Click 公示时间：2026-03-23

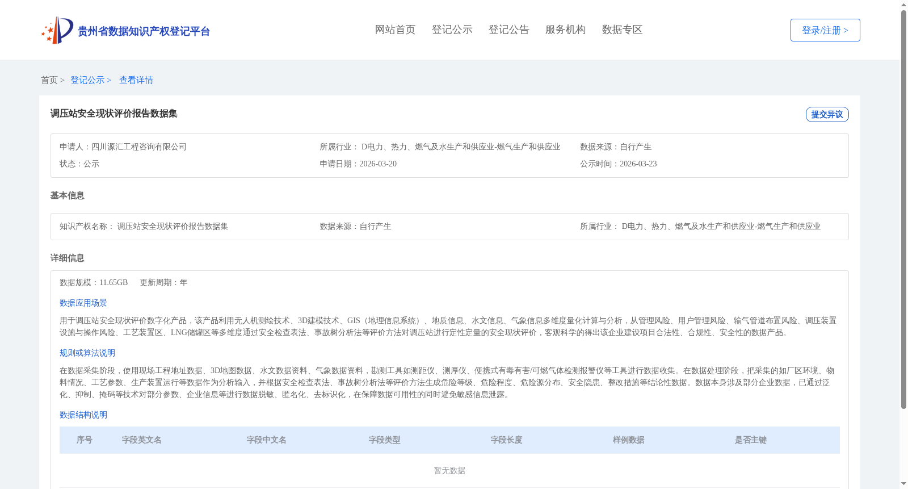619,164
